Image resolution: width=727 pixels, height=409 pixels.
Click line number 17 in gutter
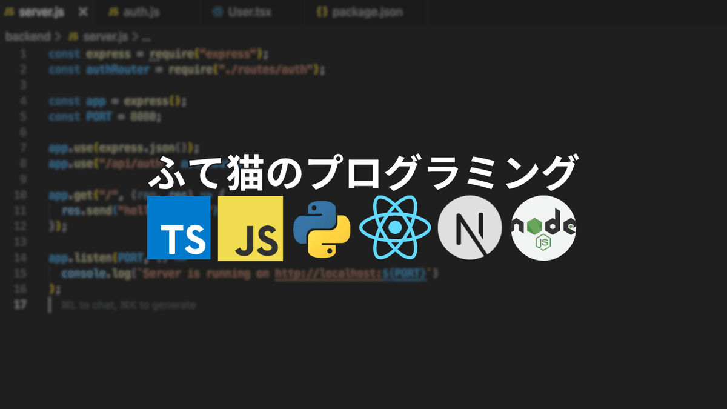[21, 305]
